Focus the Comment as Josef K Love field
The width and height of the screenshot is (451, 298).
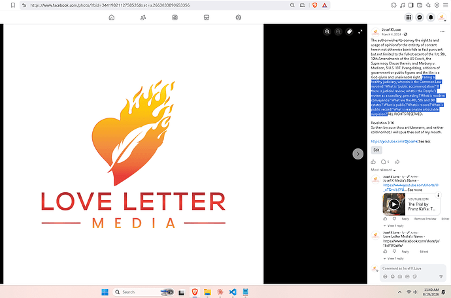[413, 269]
